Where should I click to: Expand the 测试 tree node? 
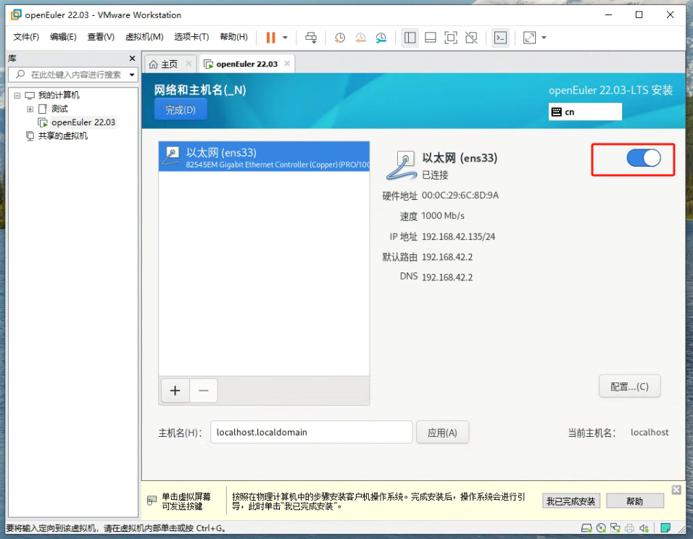pos(30,109)
